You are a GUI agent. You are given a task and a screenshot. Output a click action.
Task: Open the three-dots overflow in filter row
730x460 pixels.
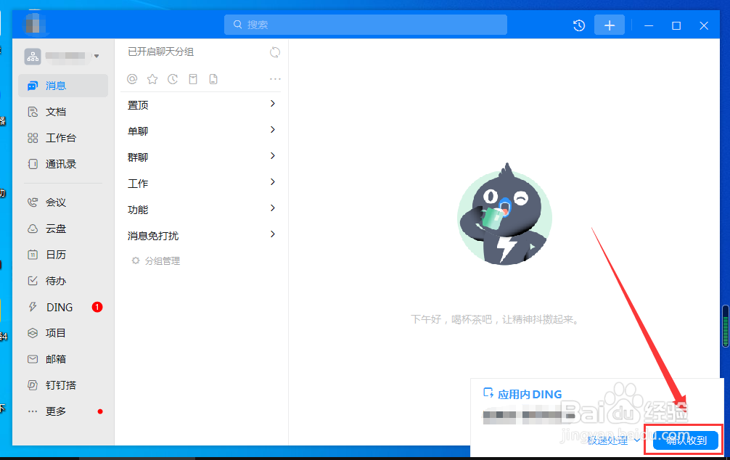[x=275, y=79]
